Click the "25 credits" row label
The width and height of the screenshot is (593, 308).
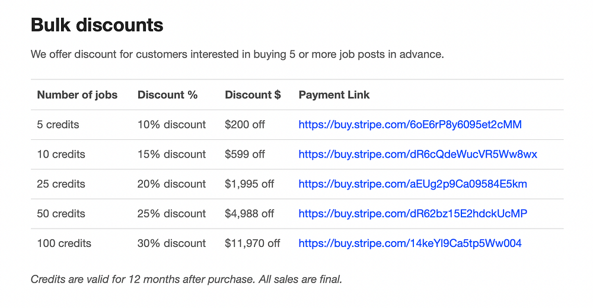[61, 184]
